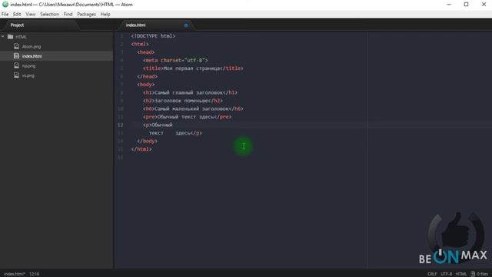The image size is (492, 277).
Task: Click the modified-dot on index.html tab
Action: pos(186,25)
